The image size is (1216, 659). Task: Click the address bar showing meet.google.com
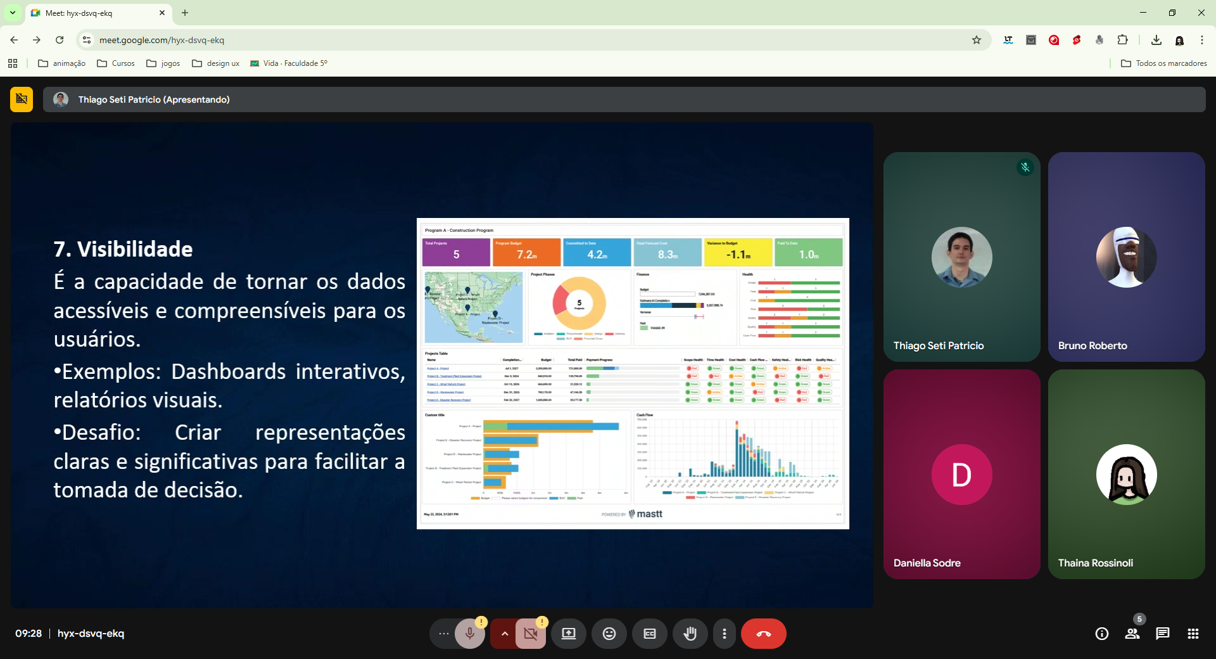tap(161, 40)
